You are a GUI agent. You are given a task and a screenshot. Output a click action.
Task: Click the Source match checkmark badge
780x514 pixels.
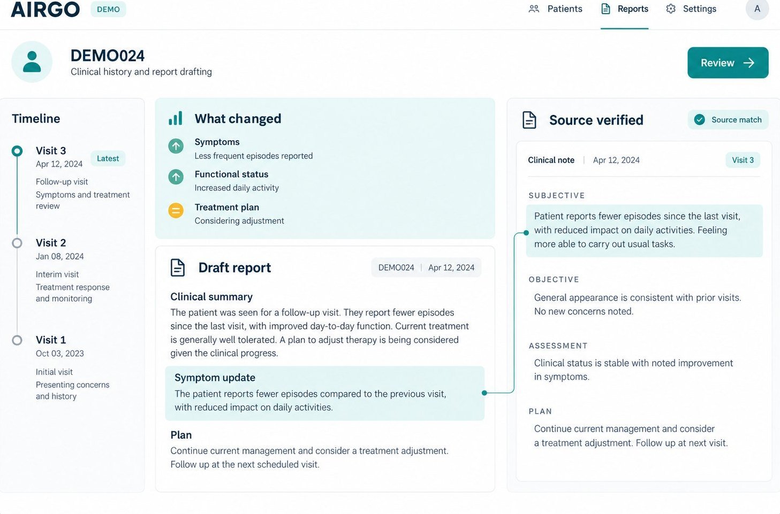coord(728,120)
